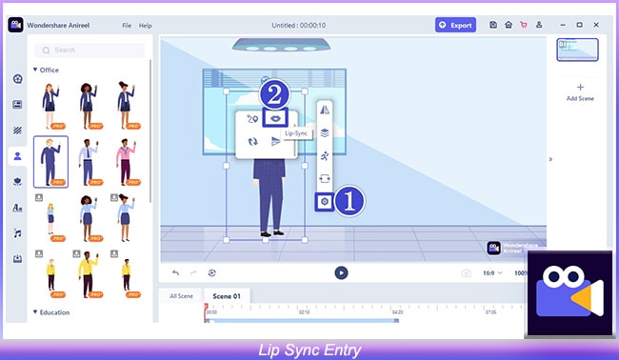Image resolution: width=619 pixels, height=360 pixels.
Task: Click the undo arrow
Action: tap(175, 272)
